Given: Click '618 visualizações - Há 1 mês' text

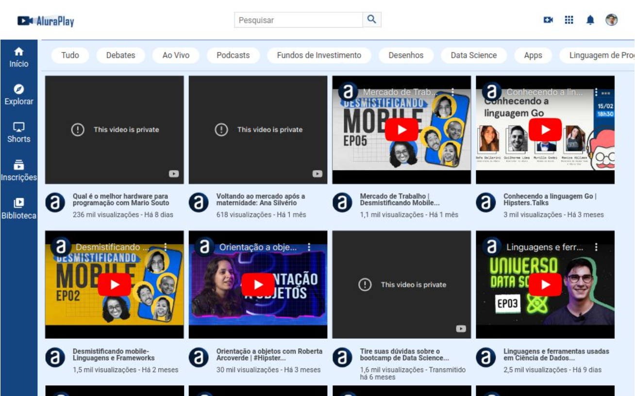Looking at the screenshot, I should tap(261, 214).
